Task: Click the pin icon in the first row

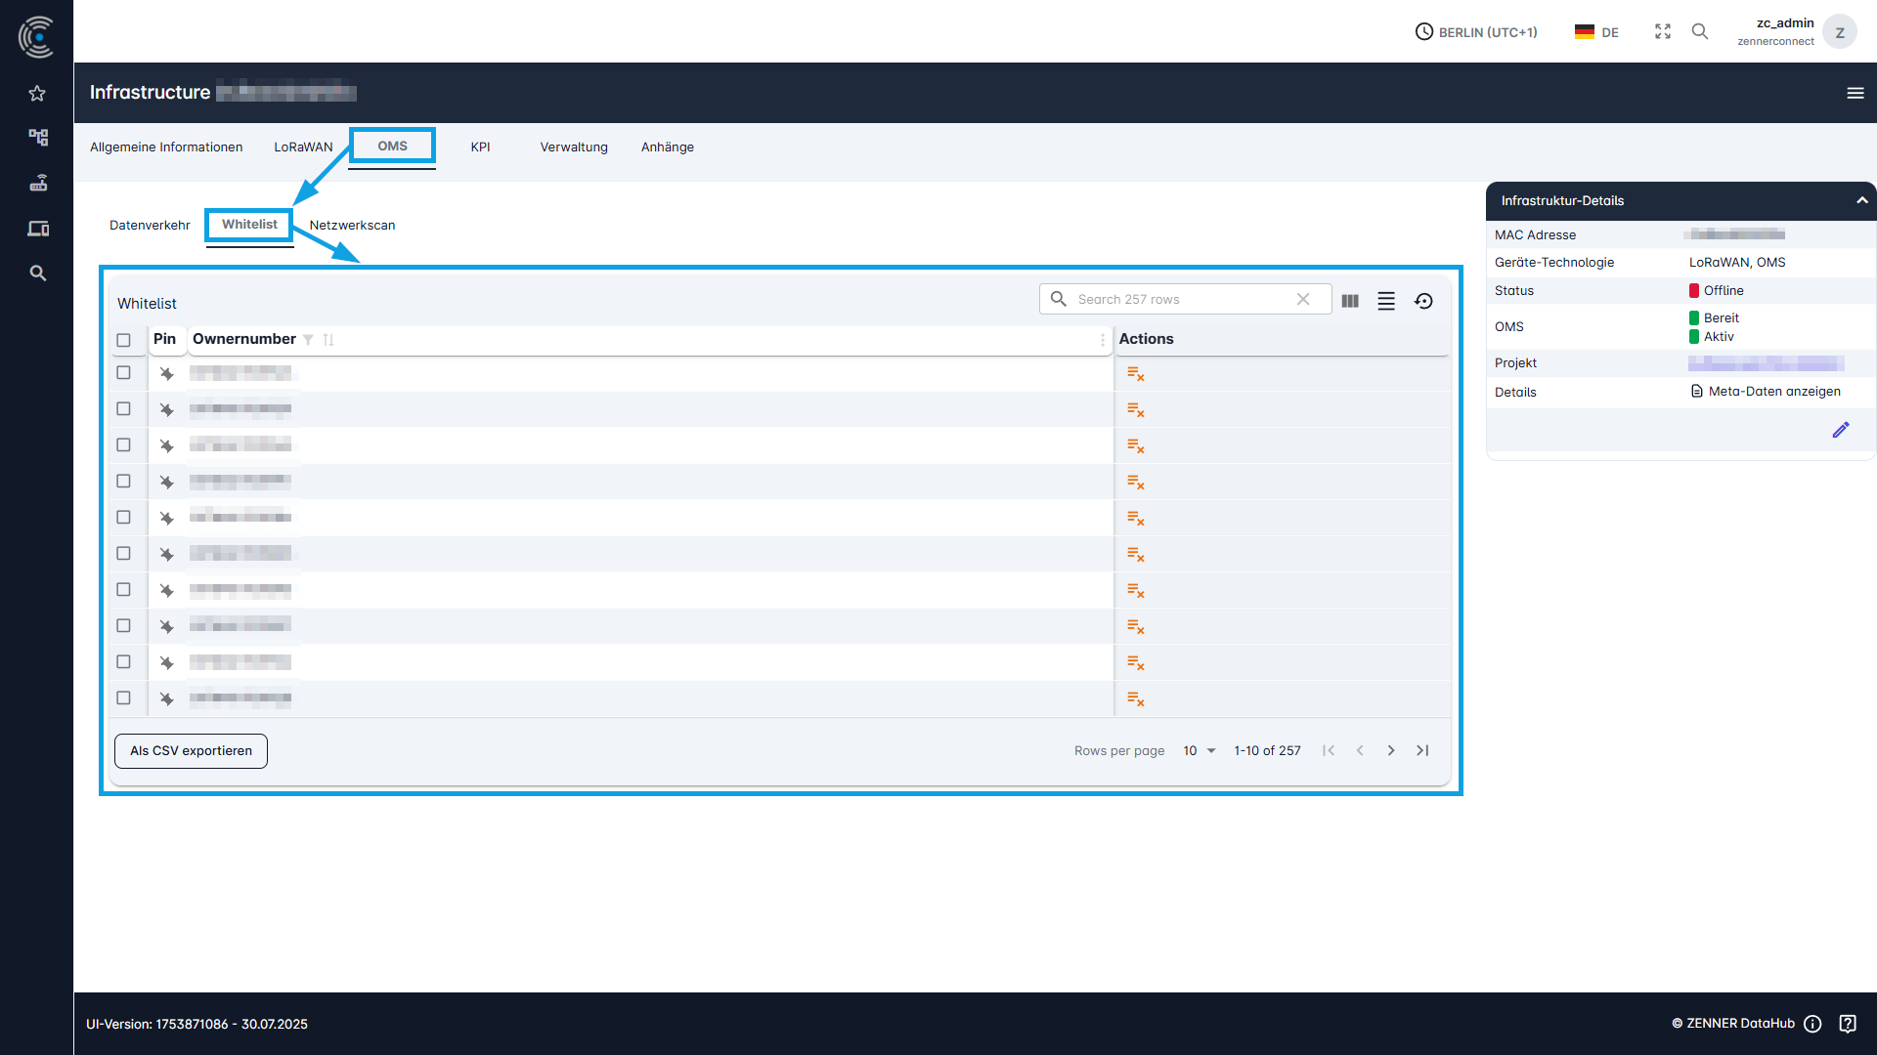Action: 166,373
